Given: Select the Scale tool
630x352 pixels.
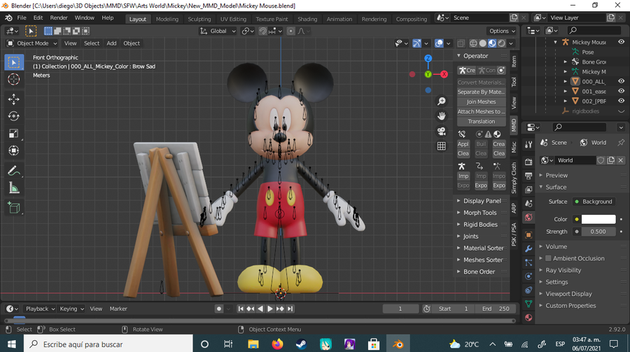Looking at the screenshot, I should pos(14,134).
